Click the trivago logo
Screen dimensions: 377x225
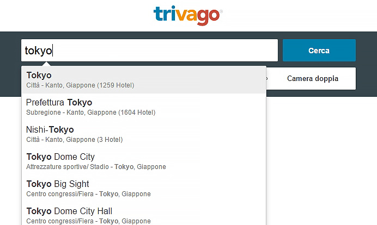(188, 15)
